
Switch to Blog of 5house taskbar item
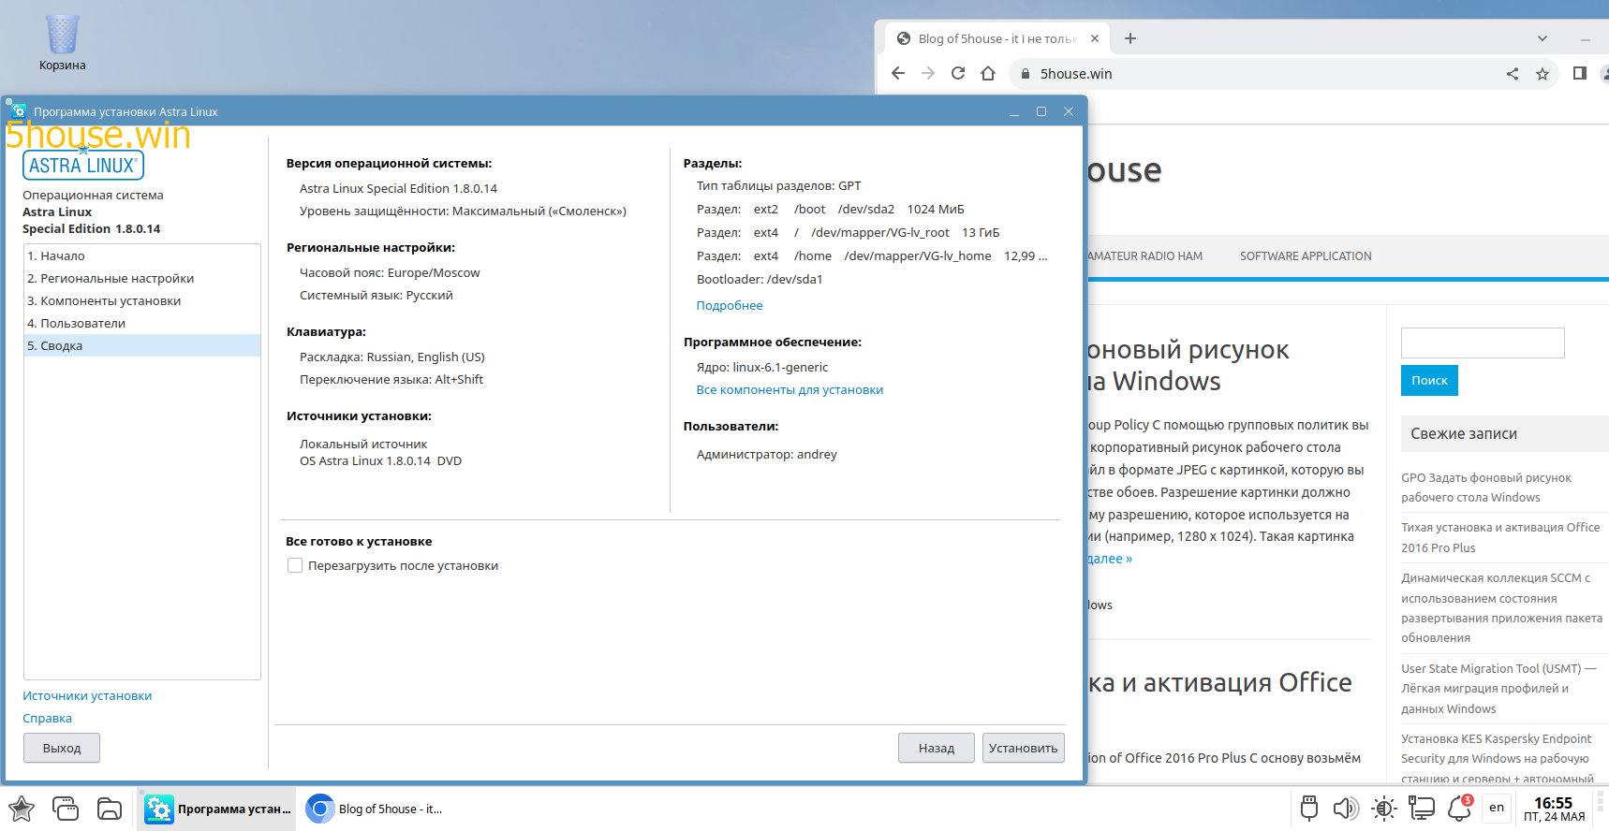tap(376, 809)
